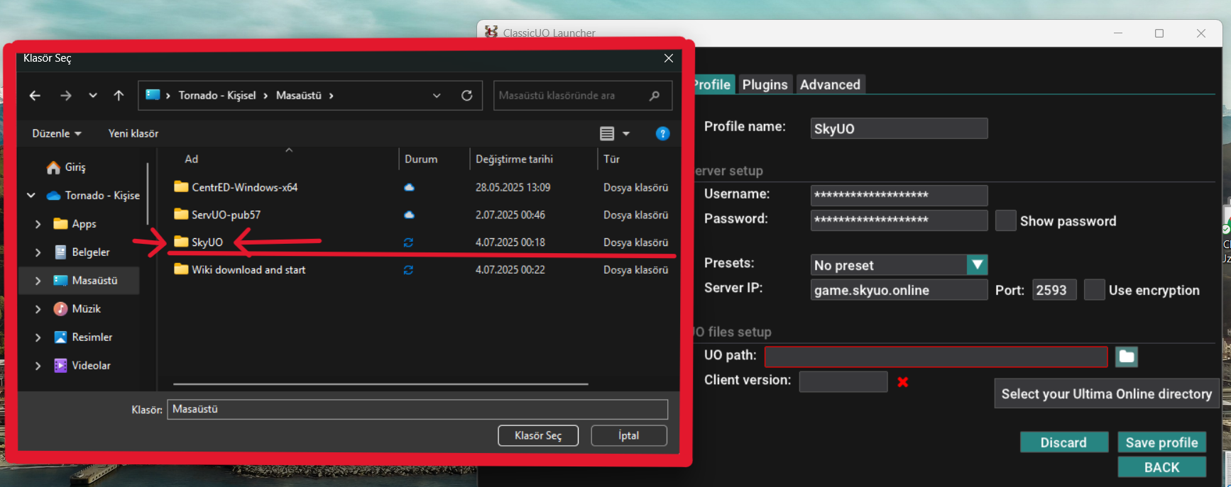Cancel the dialog with İptal
The width and height of the screenshot is (1231, 487).
(628, 435)
